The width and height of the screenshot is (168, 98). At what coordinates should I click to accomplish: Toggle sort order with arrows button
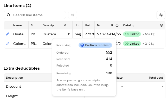point(73,15)
